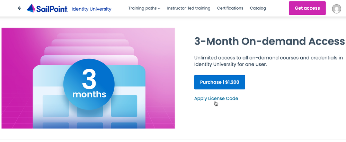
Task: Click the Identity University title link
Action: tap(91, 9)
